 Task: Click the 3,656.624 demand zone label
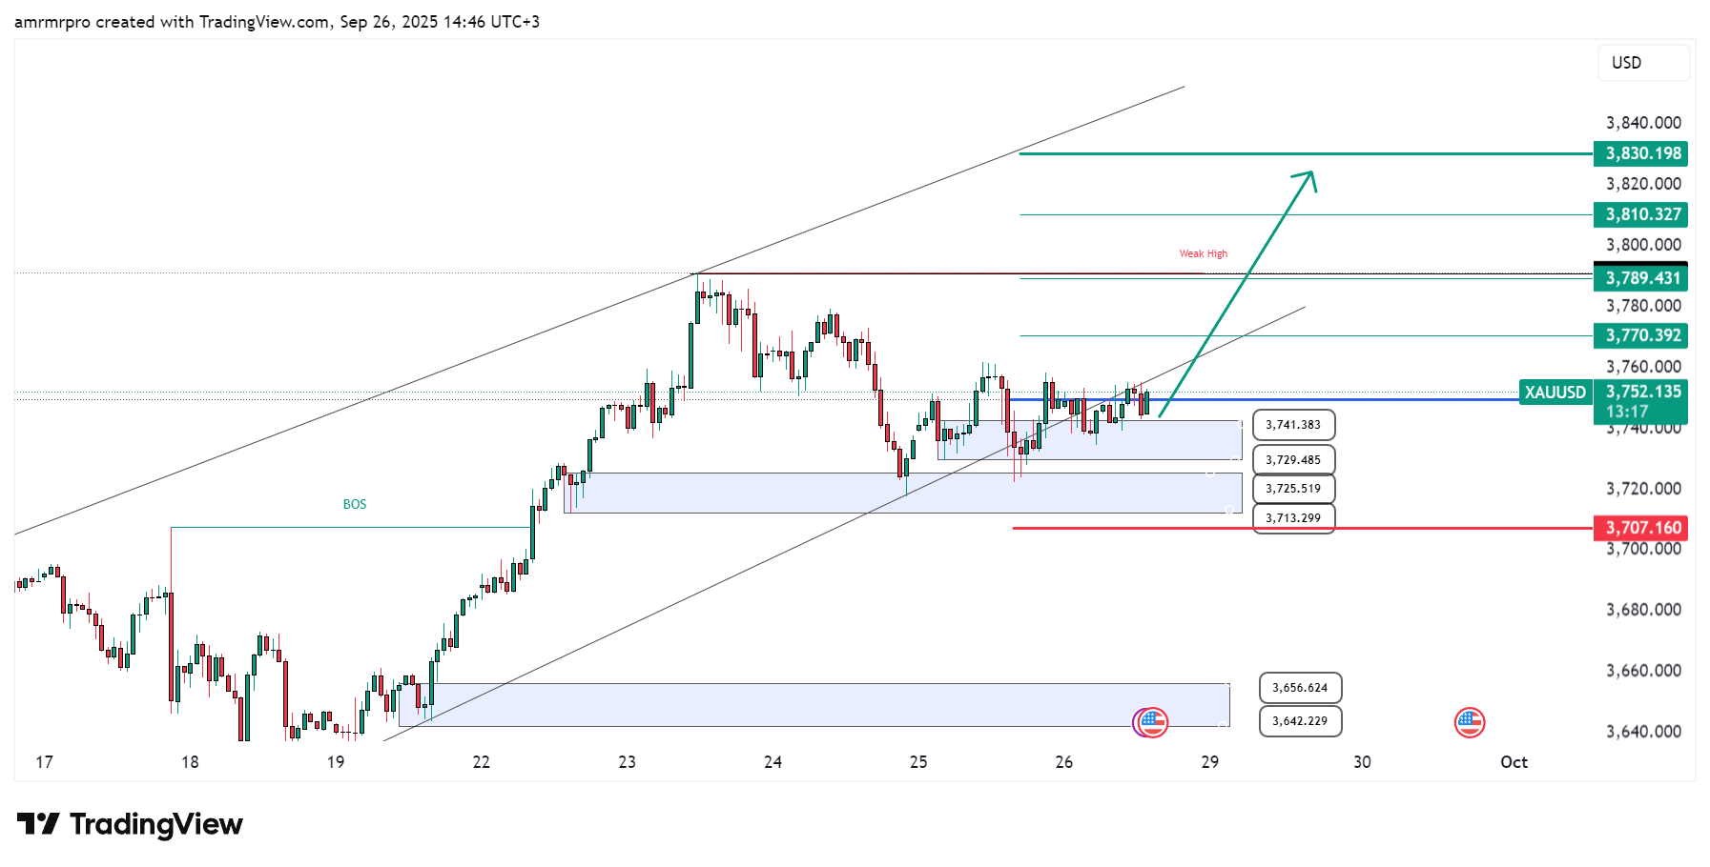(1300, 688)
